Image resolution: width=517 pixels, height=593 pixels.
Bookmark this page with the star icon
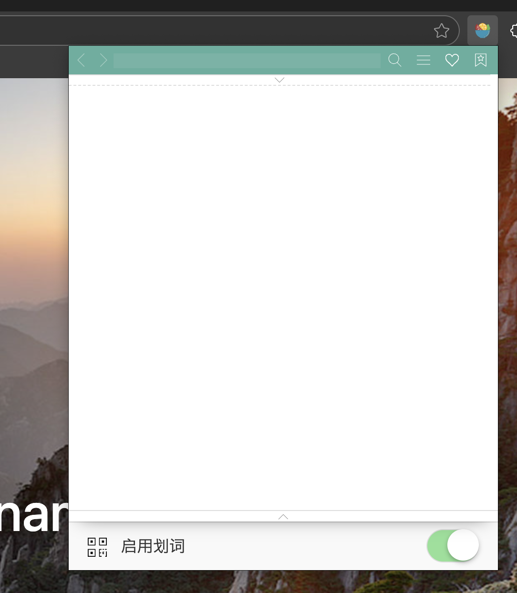[x=442, y=31]
